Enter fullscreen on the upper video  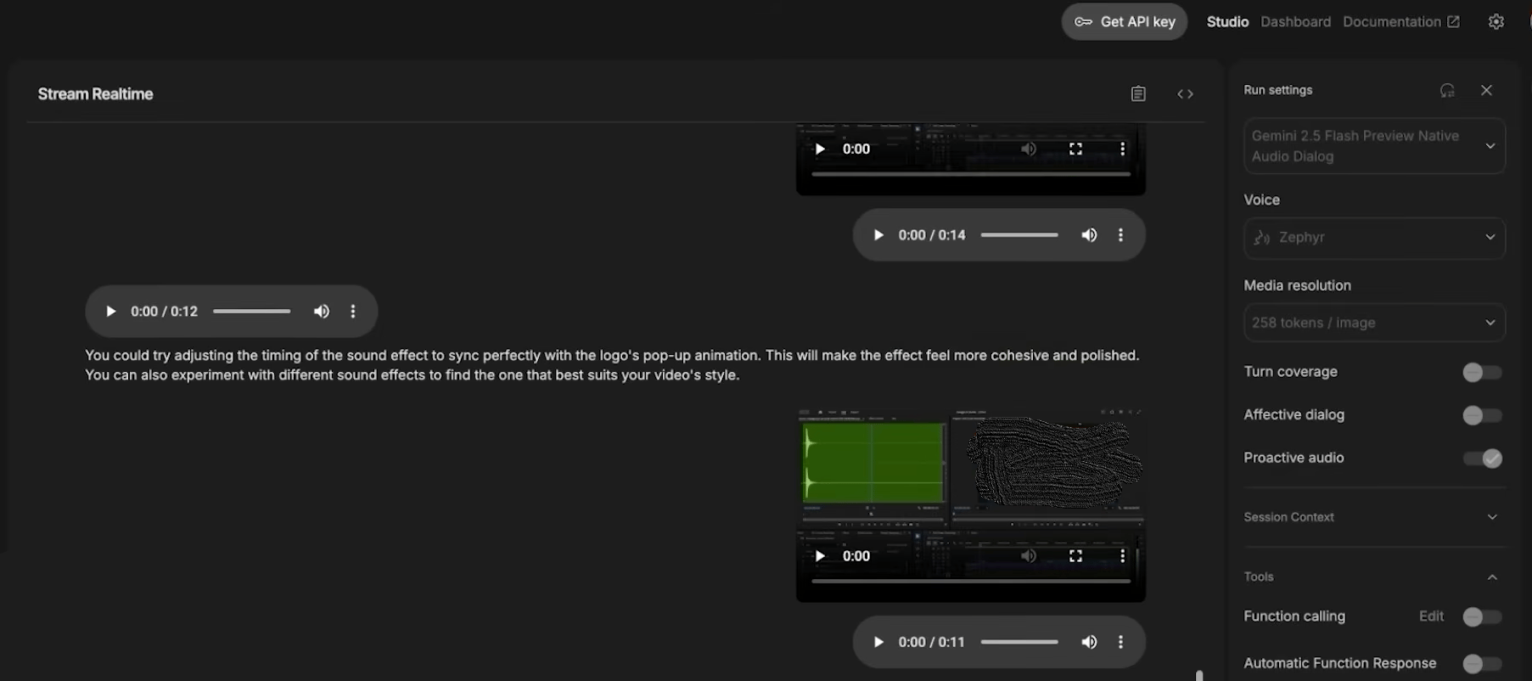coord(1075,149)
